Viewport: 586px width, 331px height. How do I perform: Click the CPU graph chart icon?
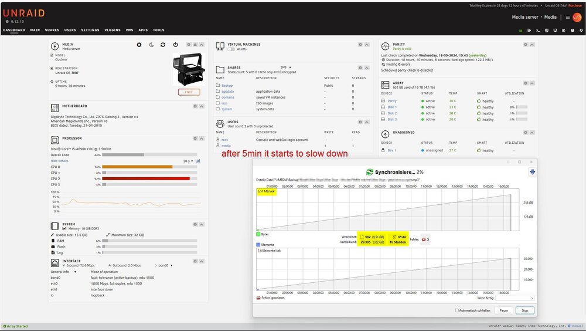[x=197, y=161]
